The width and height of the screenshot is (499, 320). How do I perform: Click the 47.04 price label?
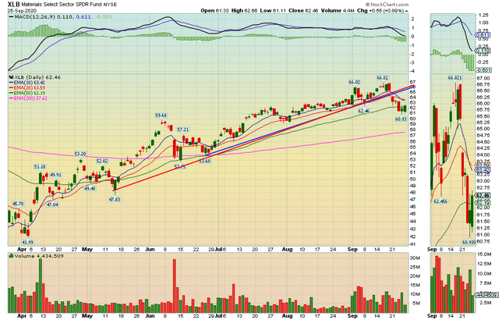52,204
